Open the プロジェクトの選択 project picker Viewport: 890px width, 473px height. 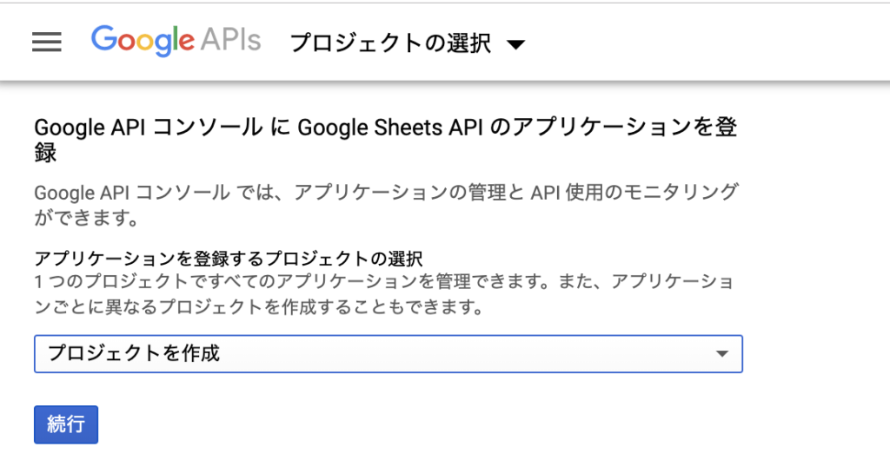coord(408,43)
